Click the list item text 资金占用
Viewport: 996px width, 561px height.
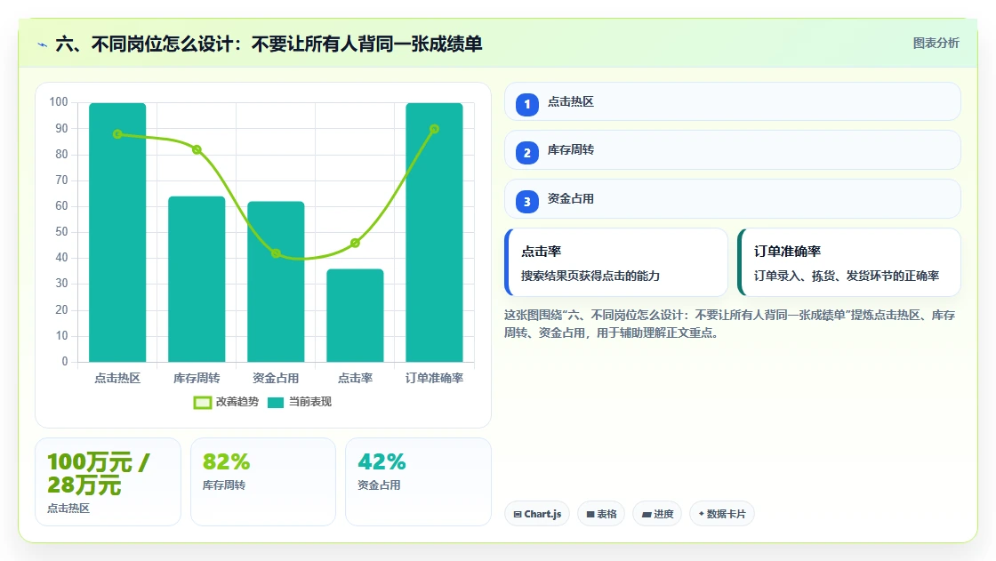[570, 199]
